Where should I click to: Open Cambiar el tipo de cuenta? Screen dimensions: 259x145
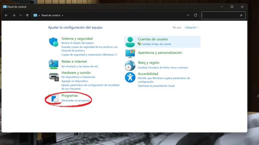[x=156, y=44]
